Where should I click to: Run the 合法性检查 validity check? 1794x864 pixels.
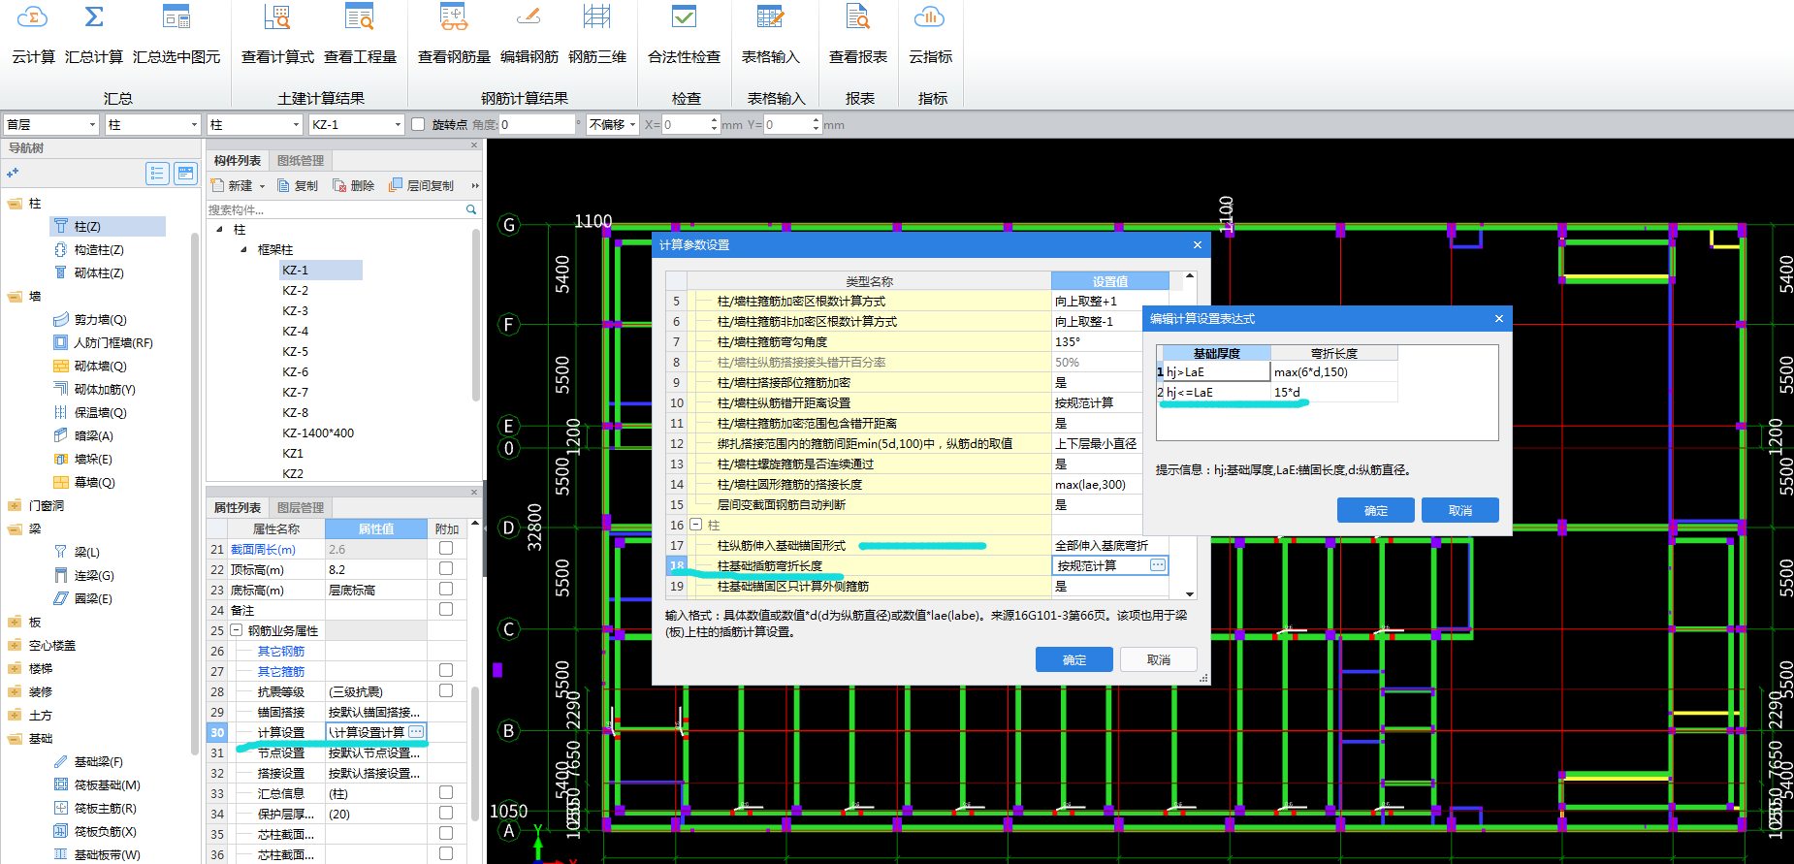pos(684,19)
